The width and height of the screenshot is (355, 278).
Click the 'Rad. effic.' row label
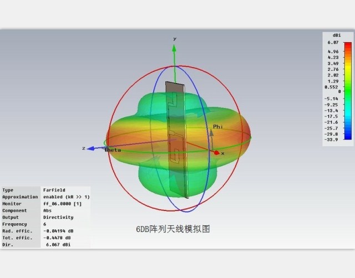coord(17,231)
